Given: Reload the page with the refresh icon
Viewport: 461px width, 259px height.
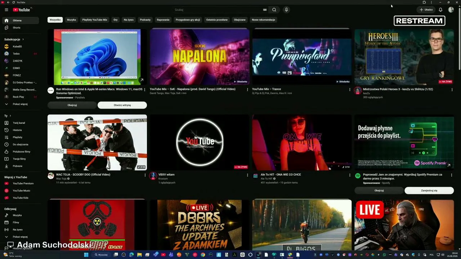Looking at the screenshot, I should (13, 2).
